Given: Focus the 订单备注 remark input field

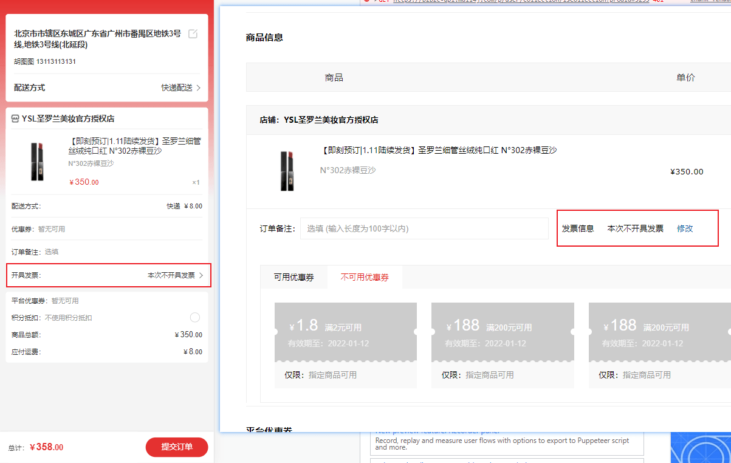Looking at the screenshot, I should pos(424,228).
